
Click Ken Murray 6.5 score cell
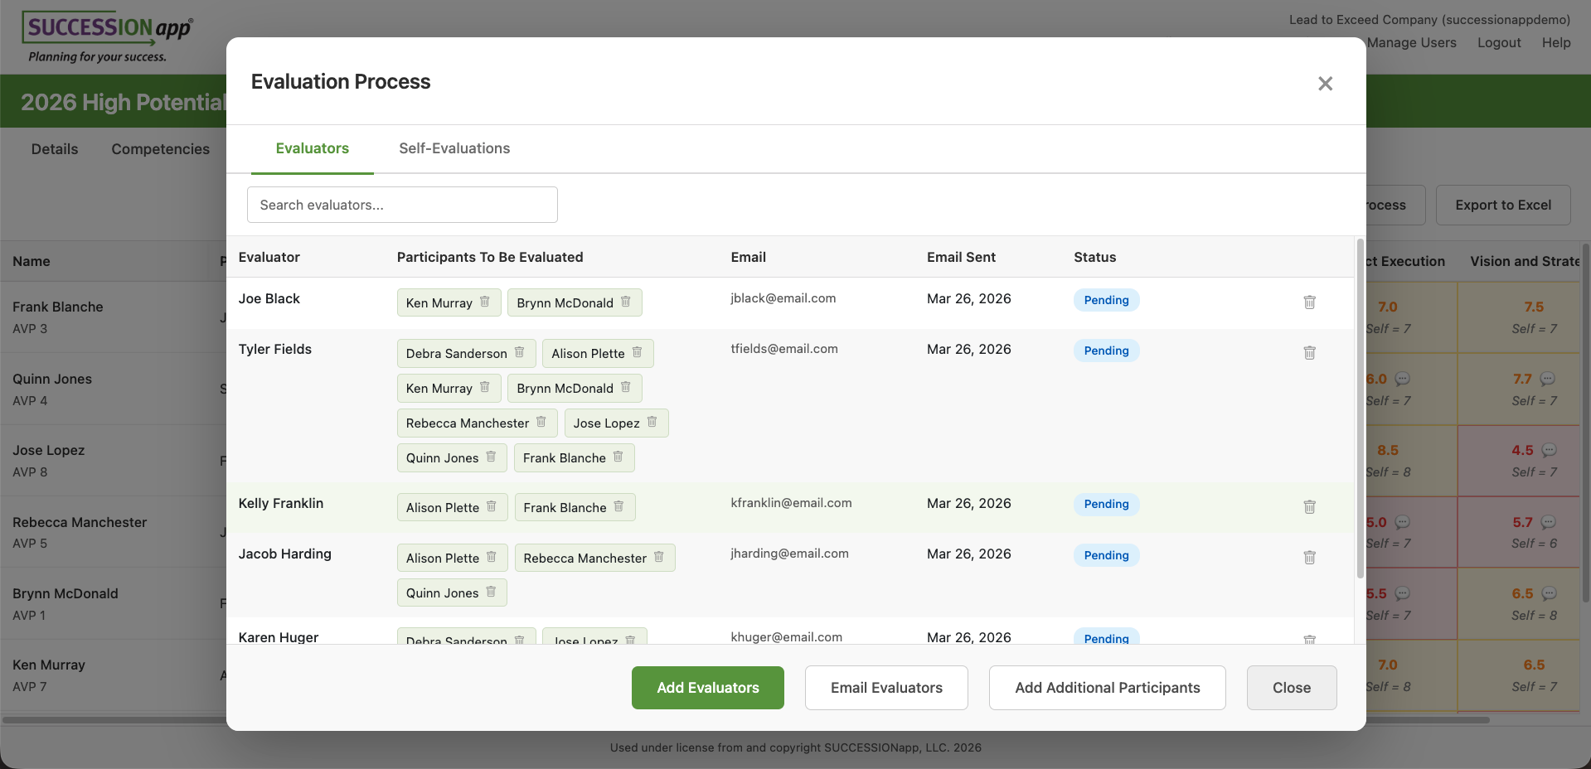(x=1519, y=675)
